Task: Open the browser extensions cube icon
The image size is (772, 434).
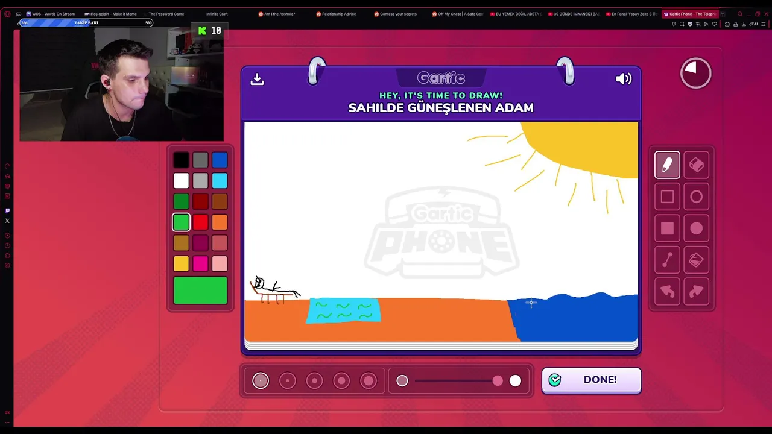Action: coord(727,24)
